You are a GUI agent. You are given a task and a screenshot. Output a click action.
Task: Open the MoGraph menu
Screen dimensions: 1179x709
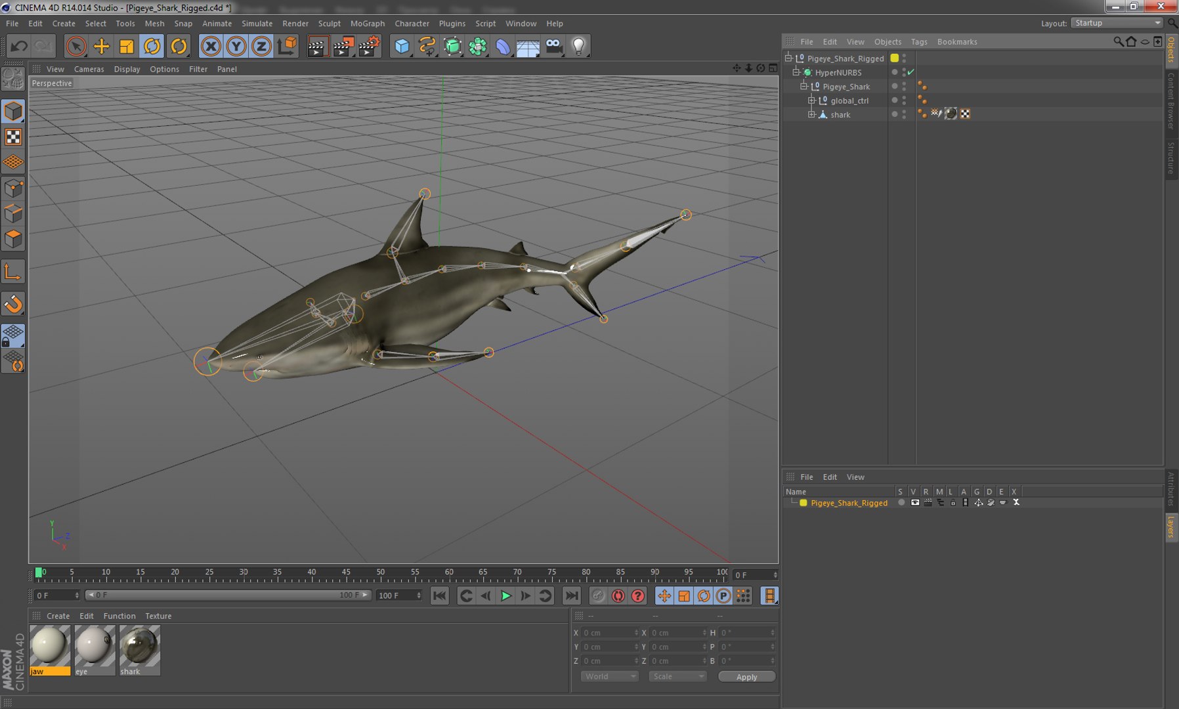[368, 24]
